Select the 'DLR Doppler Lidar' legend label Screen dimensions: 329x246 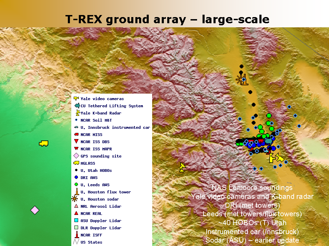click(x=101, y=228)
